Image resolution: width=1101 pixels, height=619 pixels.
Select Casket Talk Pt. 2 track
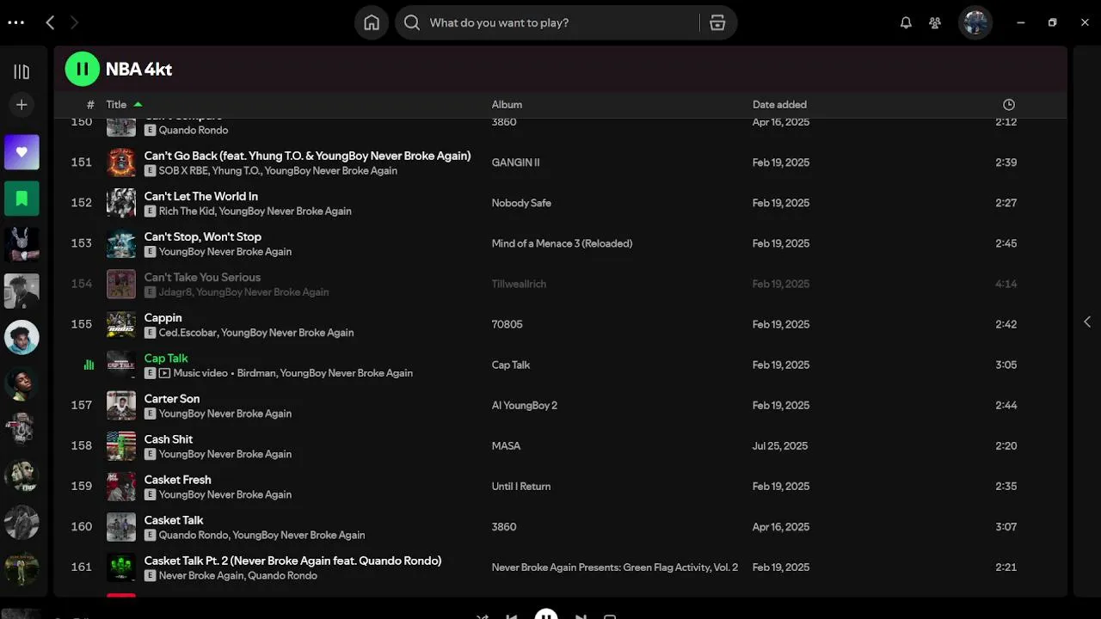pyautogui.click(x=292, y=561)
